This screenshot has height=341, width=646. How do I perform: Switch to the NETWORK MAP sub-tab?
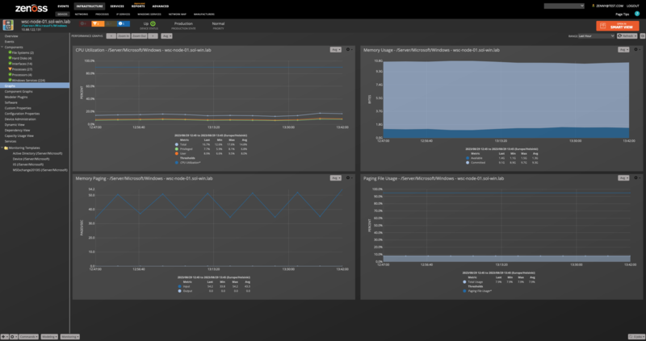click(178, 14)
